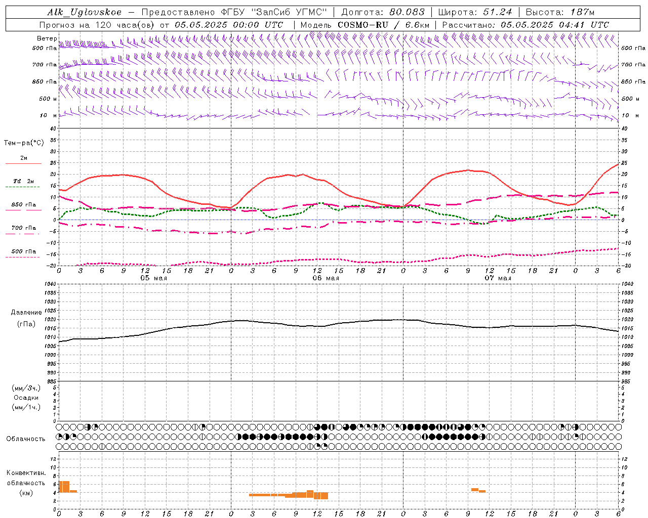Image resolution: width=648 pixels, height=518 pixels.
Task: Click the 'Давление' pressure panel label
Action: point(26,313)
